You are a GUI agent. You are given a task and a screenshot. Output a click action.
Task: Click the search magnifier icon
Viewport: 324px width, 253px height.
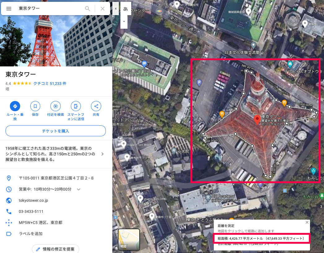point(87,8)
